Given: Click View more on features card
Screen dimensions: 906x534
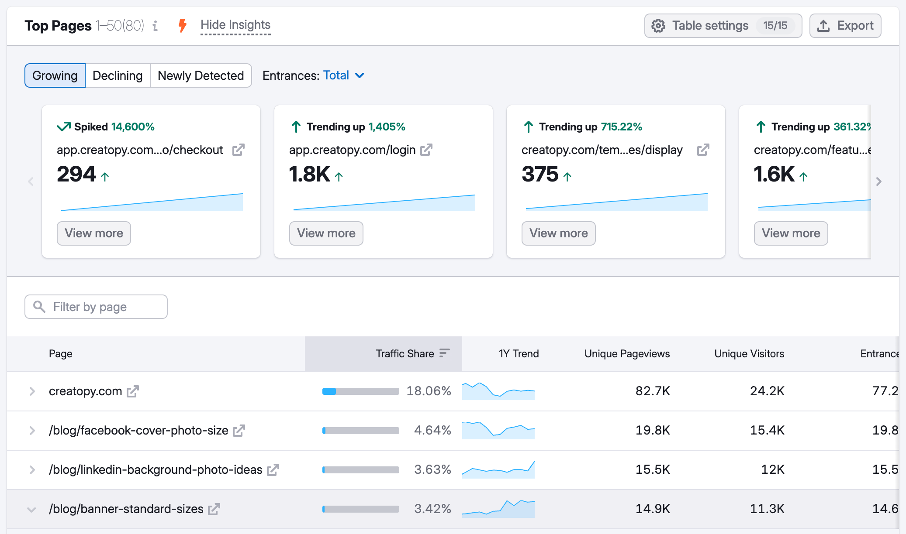Looking at the screenshot, I should tap(791, 233).
